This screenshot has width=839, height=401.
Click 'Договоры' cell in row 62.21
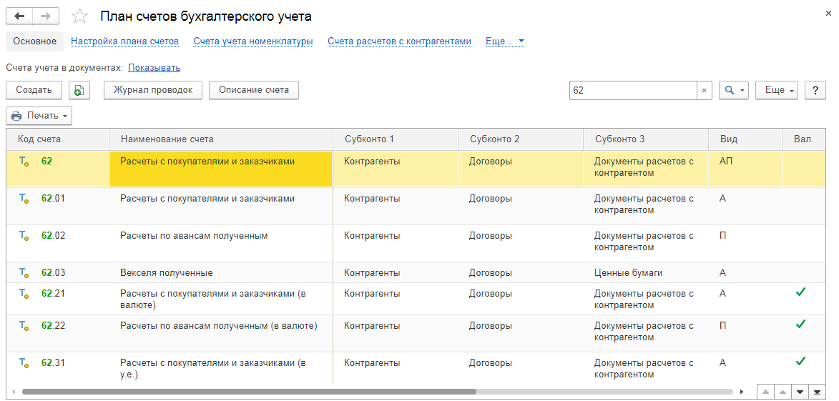point(521,299)
